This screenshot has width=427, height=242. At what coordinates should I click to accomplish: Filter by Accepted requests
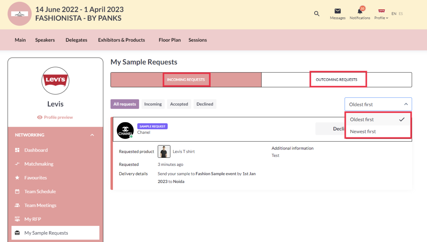click(x=179, y=104)
